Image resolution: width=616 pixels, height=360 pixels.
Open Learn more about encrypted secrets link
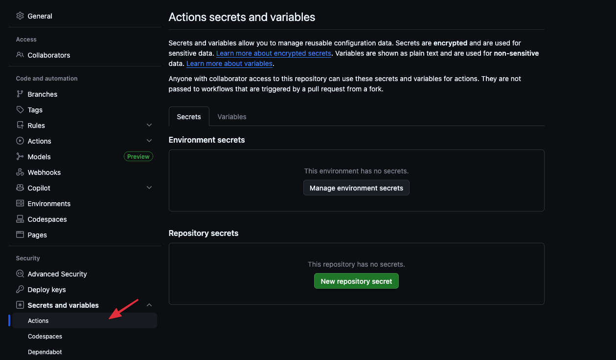(274, 53)
